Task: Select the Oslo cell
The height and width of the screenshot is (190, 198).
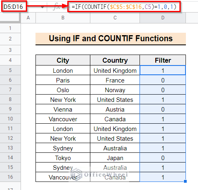Action: pyautogui.click(x=63, y=90)
